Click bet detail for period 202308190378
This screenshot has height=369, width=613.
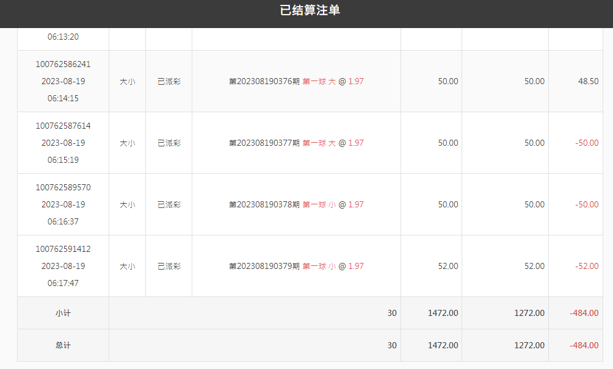(x=296, y=205)
